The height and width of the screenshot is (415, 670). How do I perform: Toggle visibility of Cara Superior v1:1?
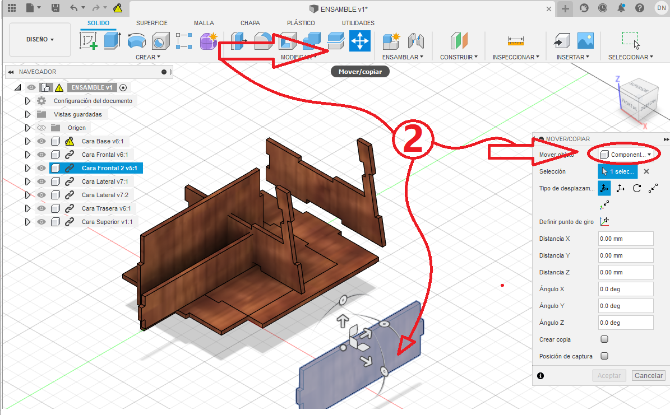[x=41, y=222]
